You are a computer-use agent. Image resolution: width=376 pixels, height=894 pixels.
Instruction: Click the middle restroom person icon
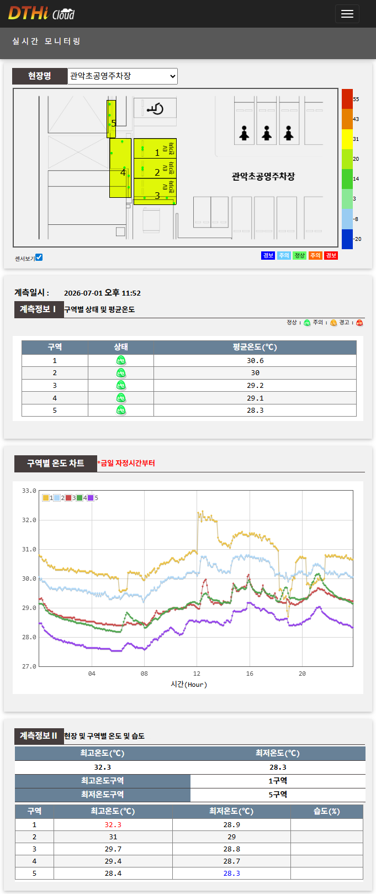267,132
